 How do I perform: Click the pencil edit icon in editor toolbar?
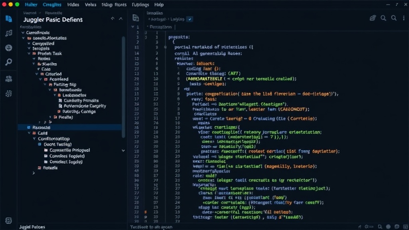click(373, 18)
